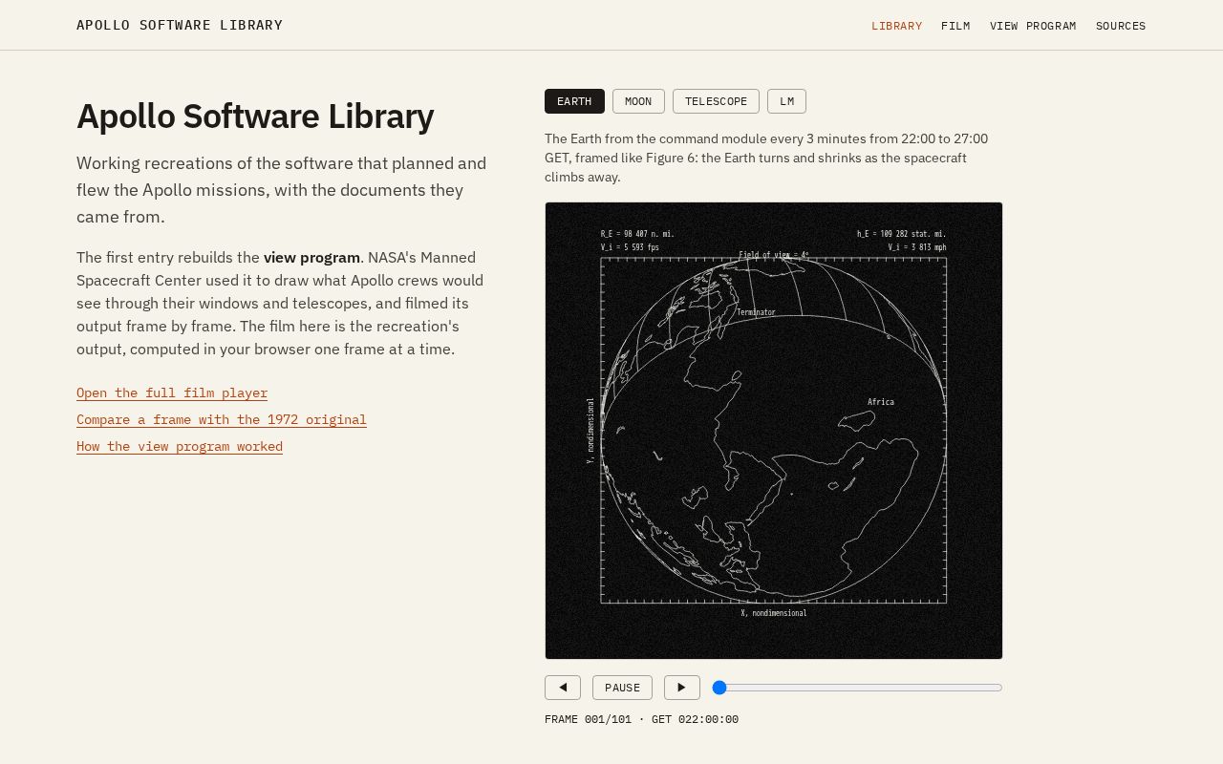The image size is (1223, 764).
Task: Click the 'V_i = 3 813 mph' readout
Action: (x=917, y=247)
